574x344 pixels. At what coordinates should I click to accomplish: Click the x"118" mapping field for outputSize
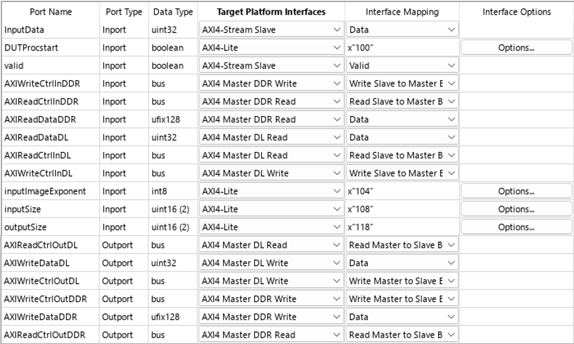pos(402,228)
